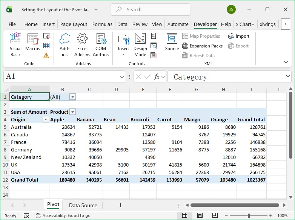Open the Formulas tab
Viewport: 295px width, 220px height.
[102, 24]
